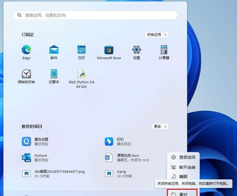Open the Edge browser pinned app

coord(26,52)
